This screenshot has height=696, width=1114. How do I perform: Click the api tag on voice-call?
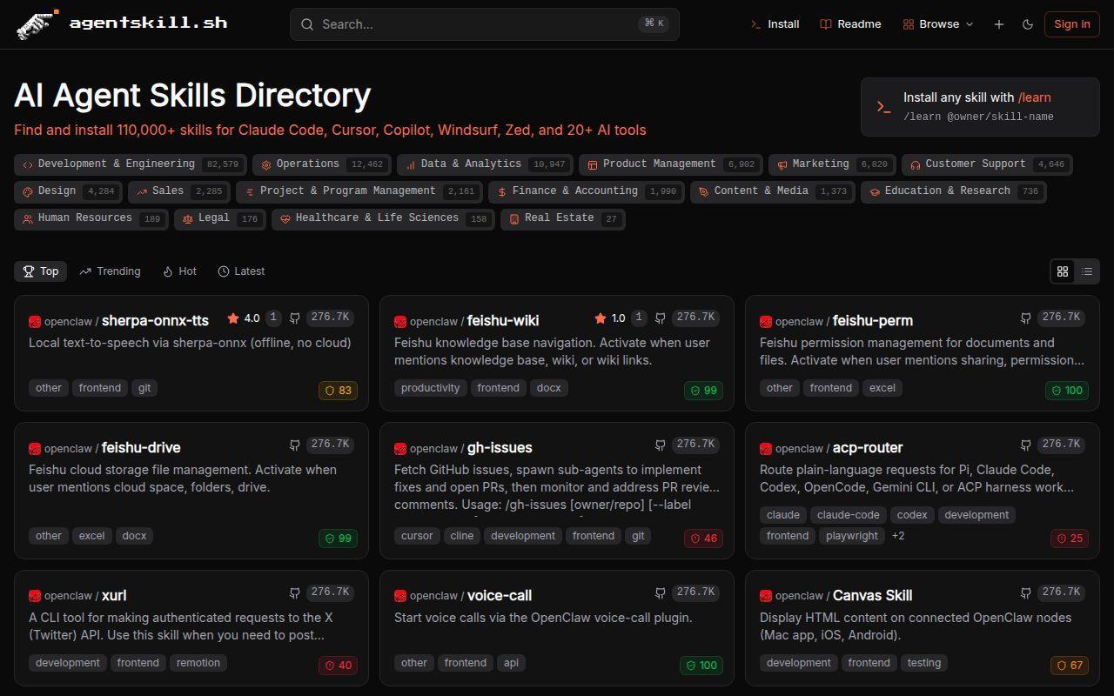pyautogui.click(x=511, y=663)
